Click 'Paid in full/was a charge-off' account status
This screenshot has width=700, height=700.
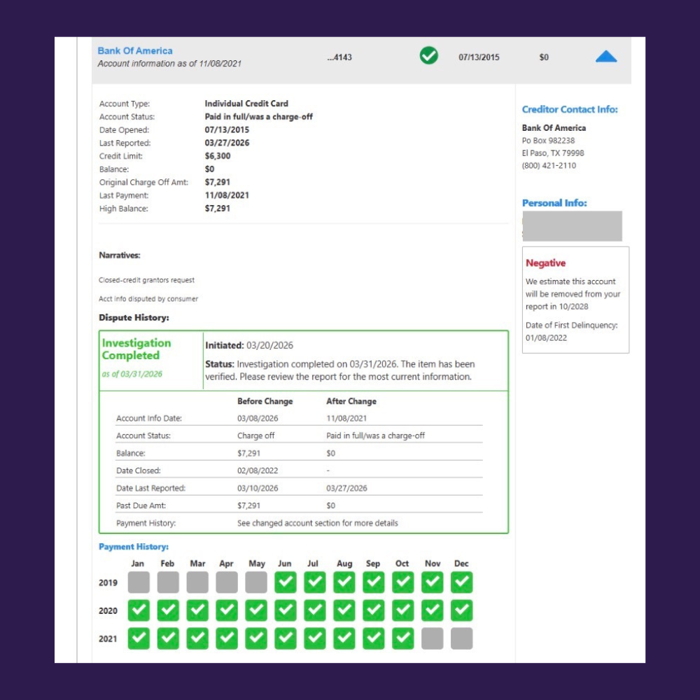tap(258, 116)
